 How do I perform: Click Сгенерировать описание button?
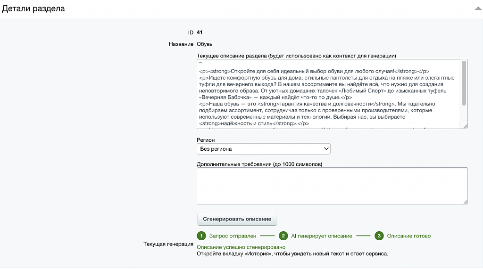coord(237,219)
